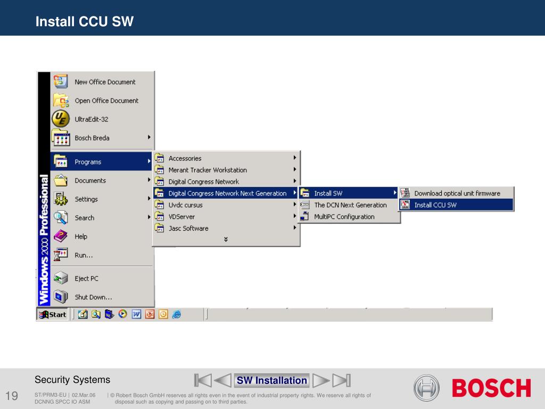Go to the first slide button

[x=203, y=380]
